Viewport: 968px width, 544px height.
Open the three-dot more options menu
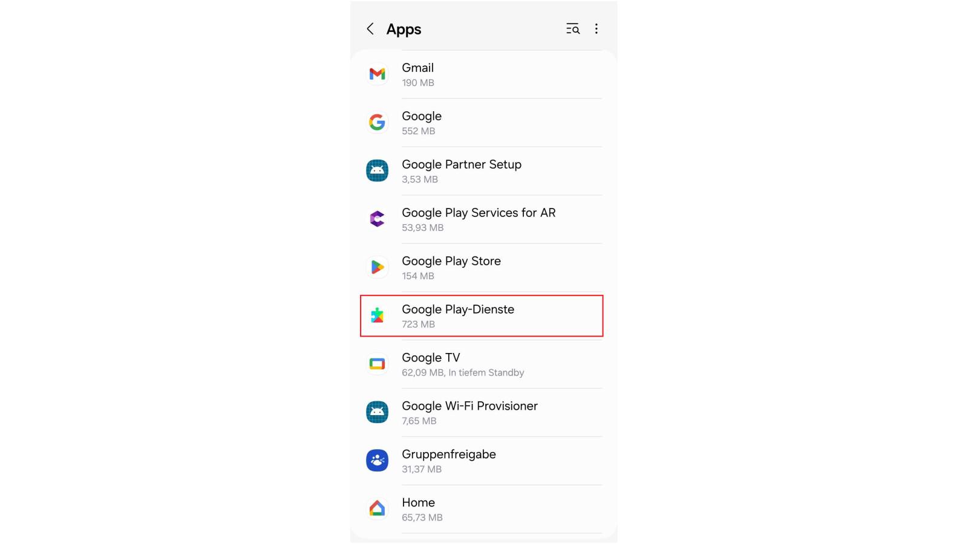click(x=597, y=29)
